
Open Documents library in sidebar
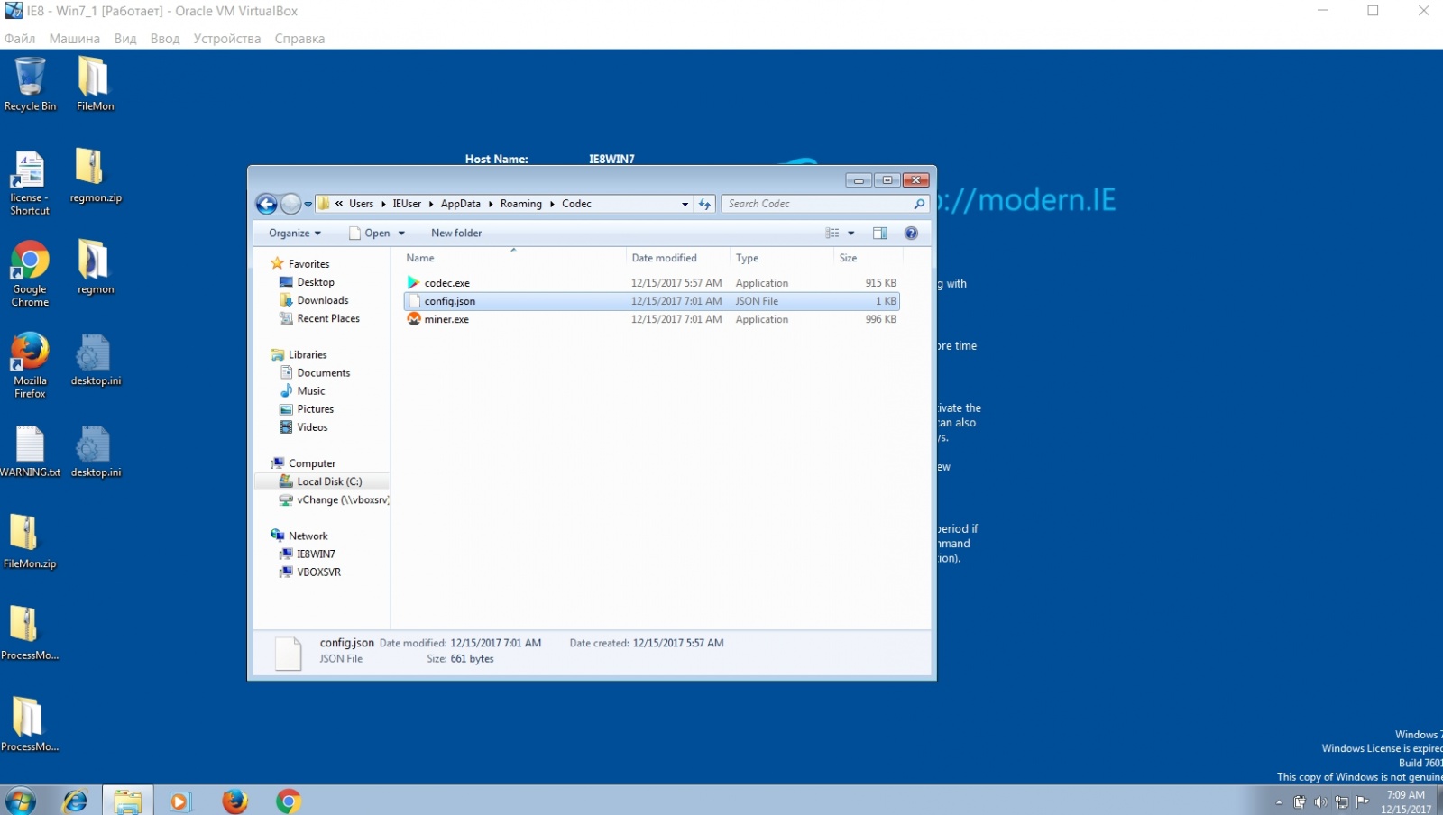[324, 372]
